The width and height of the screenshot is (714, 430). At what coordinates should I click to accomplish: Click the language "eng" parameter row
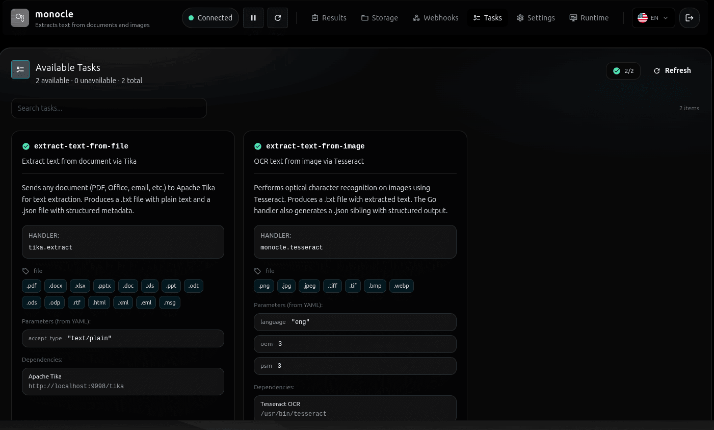pyautogui.click(x=355, y=322)
